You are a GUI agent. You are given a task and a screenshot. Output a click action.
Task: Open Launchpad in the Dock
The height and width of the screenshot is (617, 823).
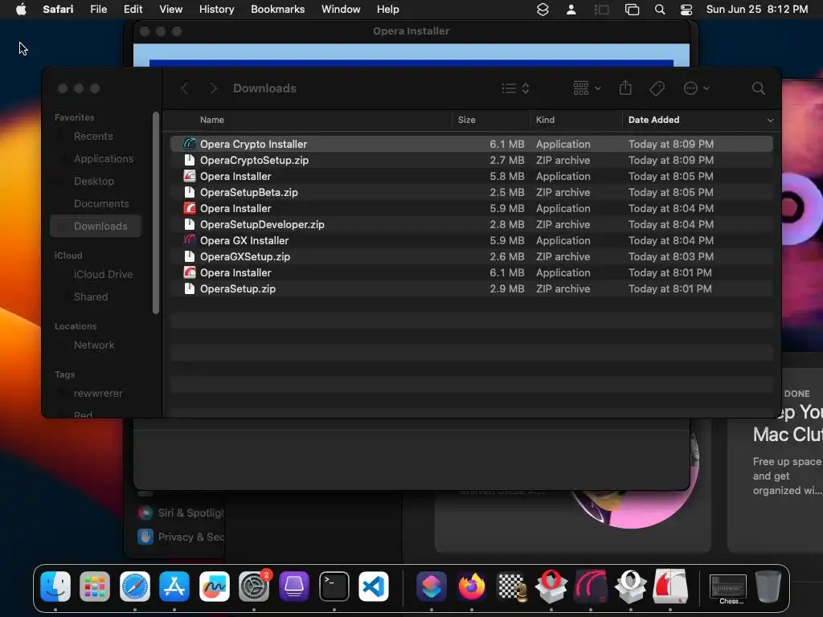click(x=95, y=586)
